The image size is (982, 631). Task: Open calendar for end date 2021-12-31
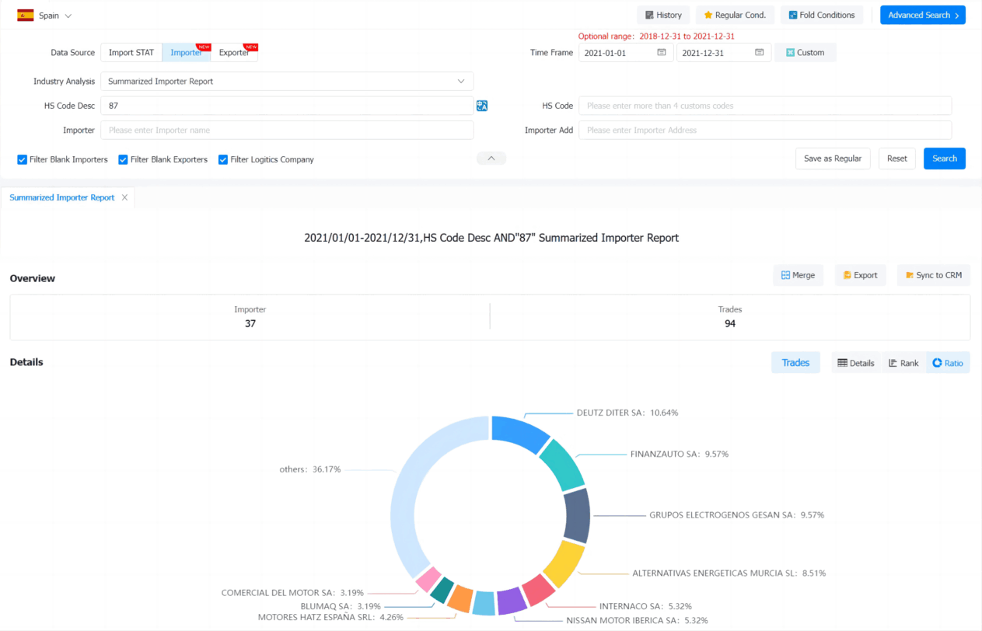click(x=760, y=53)
